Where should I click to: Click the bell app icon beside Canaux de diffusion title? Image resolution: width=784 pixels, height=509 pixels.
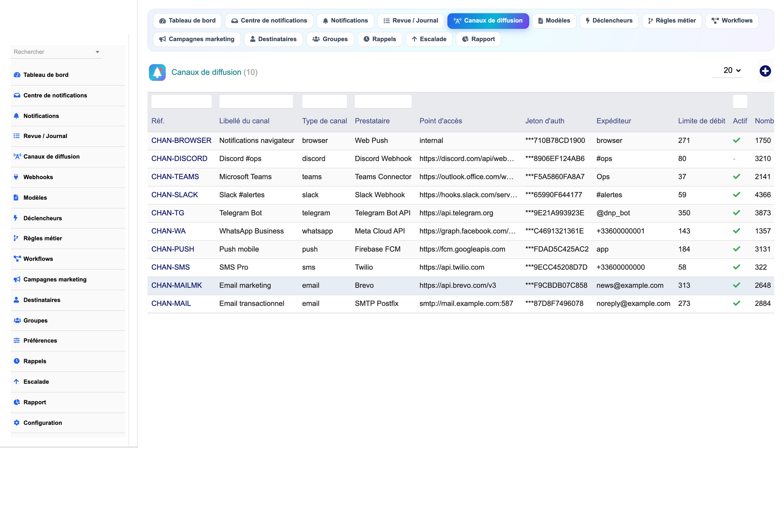pyautogui.click(x=157, y=72)
